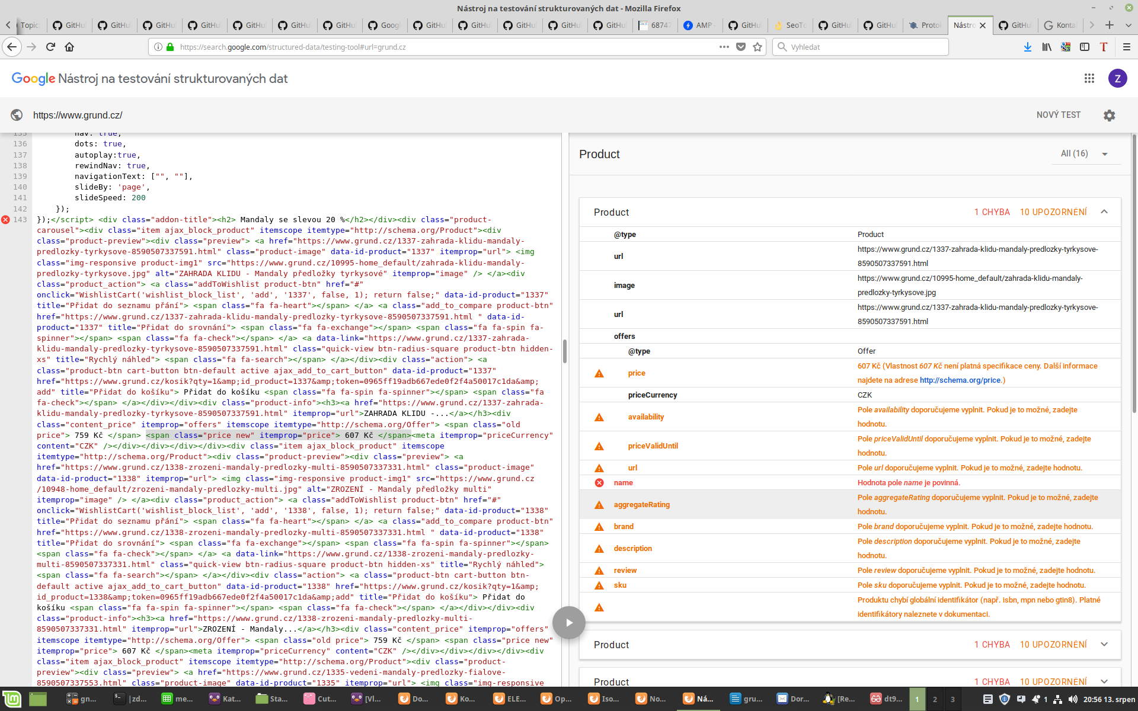
Task: Expand the second Product result card
Action: point(1104,645)
